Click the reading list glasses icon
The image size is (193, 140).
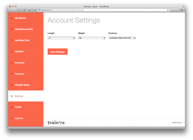[29, 10]
